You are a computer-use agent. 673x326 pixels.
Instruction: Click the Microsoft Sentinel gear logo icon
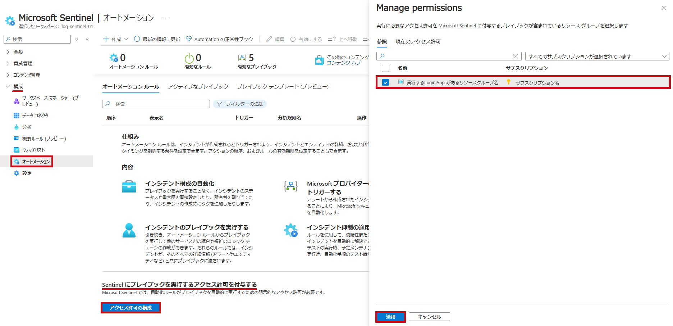pyautogui.click(x=10, y=21)
